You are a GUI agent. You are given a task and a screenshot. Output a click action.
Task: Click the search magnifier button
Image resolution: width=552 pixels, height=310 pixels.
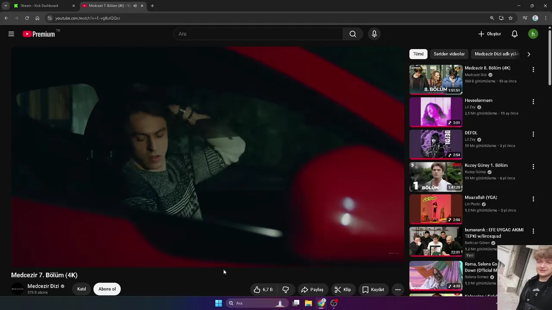(353, 34)
